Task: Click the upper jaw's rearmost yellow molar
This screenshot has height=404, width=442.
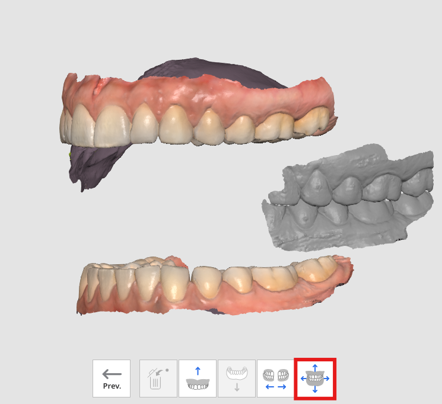Action: click(x=311, y=121)
